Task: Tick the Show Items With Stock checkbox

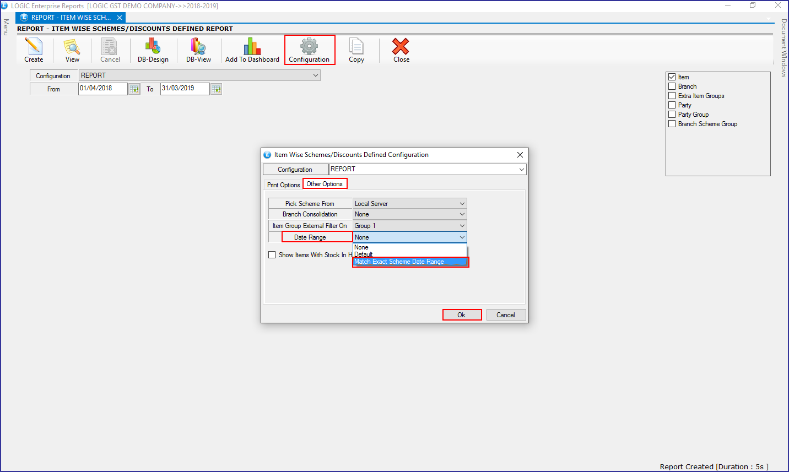Action: click(x=272, y=255)
